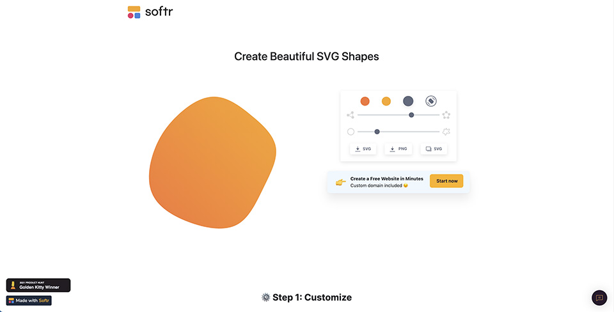614x312 pixels.
Task: Click the low complexity nodes icon
Action: click(350, 115)
